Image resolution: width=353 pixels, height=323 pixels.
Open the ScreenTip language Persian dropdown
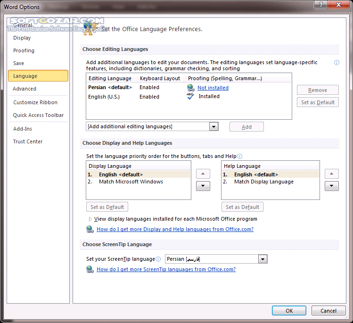point(263,259)
